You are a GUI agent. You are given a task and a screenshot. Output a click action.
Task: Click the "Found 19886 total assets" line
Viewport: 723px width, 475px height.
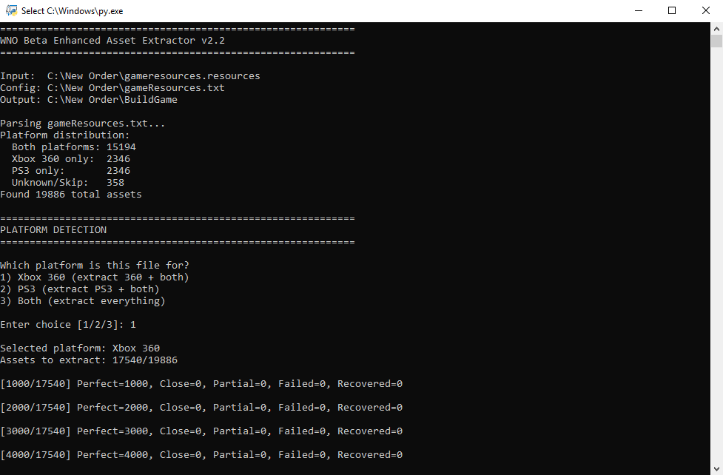point(71,195)
